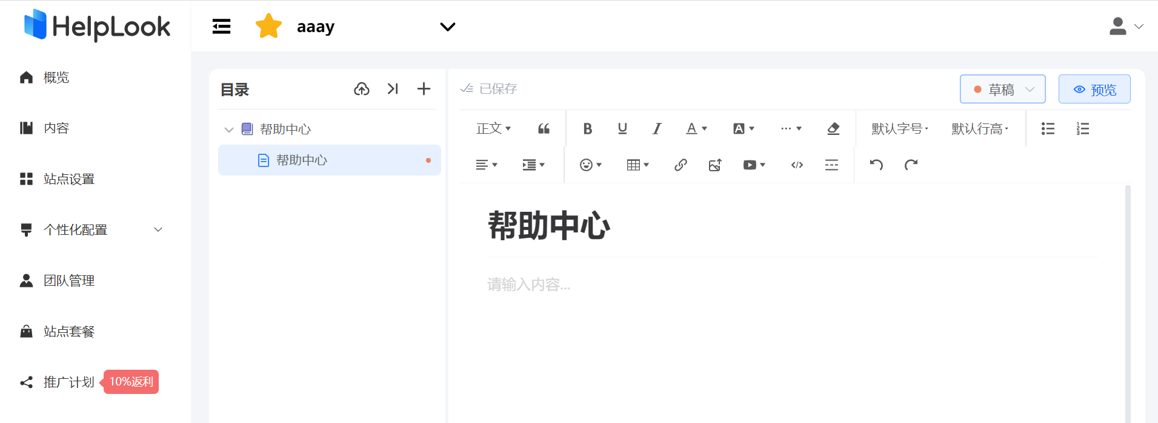The image size is (1158, 423).
Task: Open the emoji picker
Action: point(591,165)
